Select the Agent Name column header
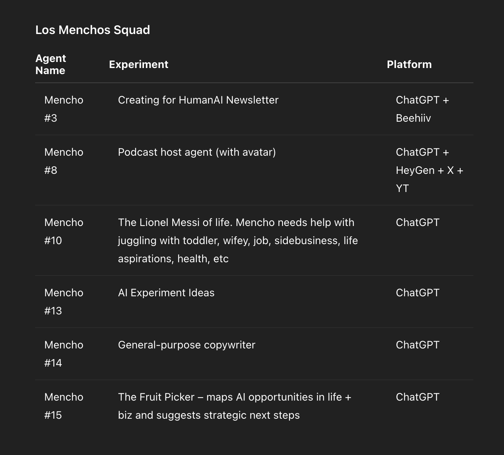This screenshot has height=455, width=504. (x=51, y=64)
